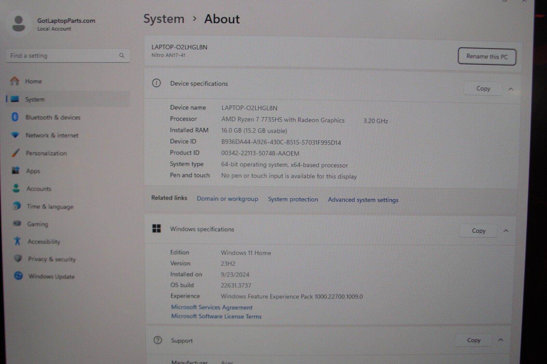Open Personalization brush icon
The height and width of the screenshot is (364, 547).
[15, 153]
